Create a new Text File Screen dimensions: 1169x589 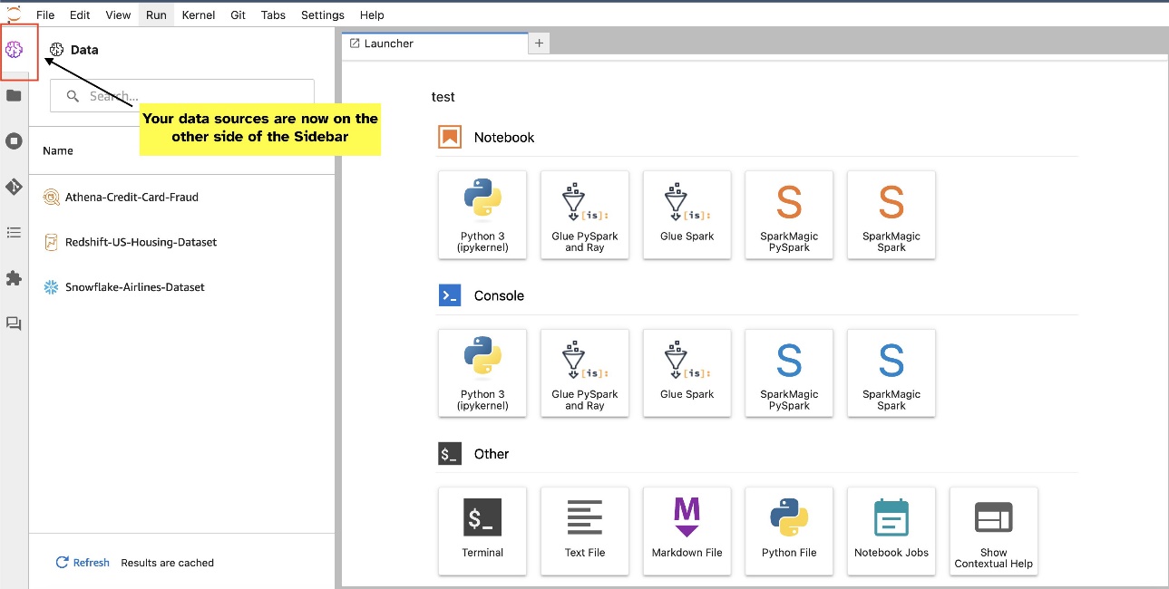585,531
